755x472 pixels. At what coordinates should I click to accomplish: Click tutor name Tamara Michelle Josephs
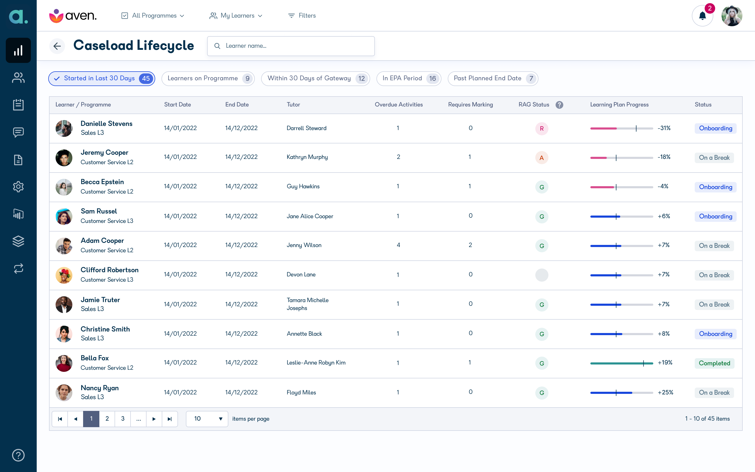[x=307, y=304]
